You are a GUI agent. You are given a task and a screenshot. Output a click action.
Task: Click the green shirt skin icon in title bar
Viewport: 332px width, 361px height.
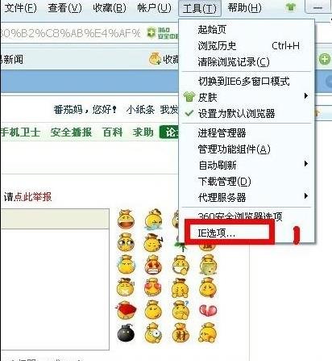[290, 7]
